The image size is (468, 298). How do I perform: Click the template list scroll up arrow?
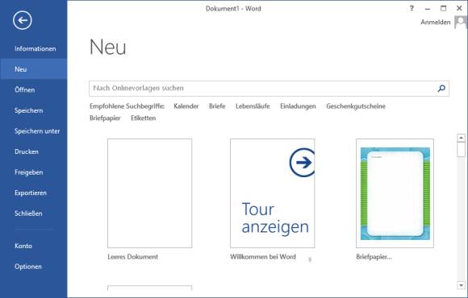point(461,138)
